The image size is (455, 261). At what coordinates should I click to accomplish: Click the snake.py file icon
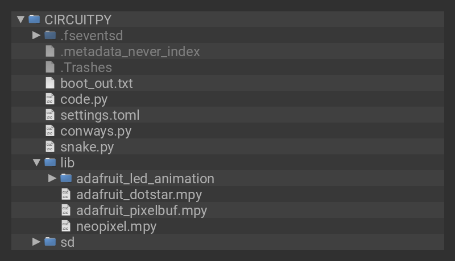point(50,147)
